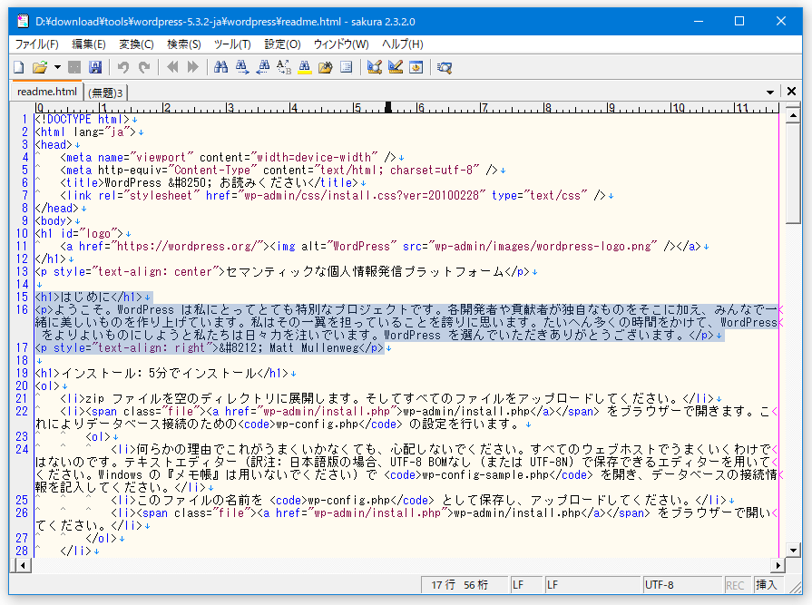Screen dimensions: 812x605
Task: Click line number 1
Action: click(24, 120)
